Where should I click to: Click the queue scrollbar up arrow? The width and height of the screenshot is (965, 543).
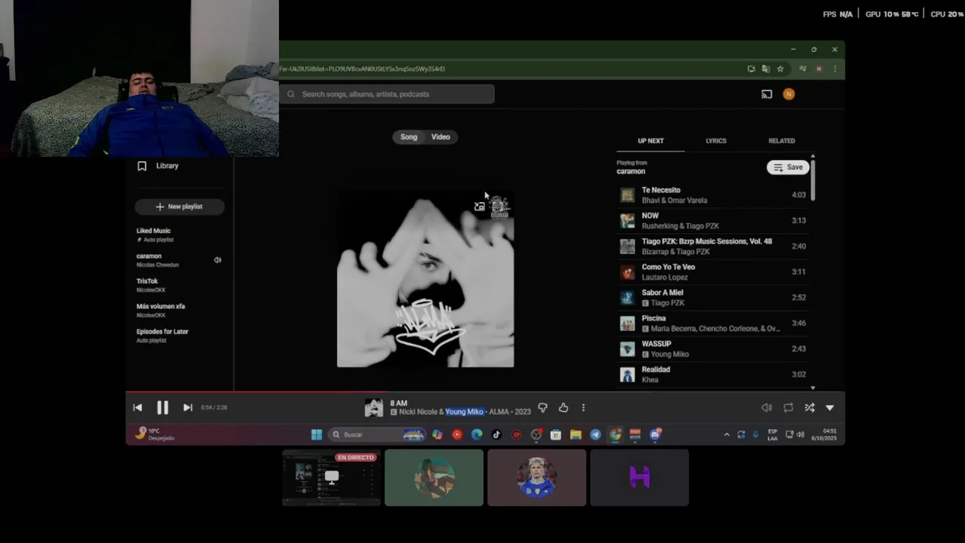[813, 156]
